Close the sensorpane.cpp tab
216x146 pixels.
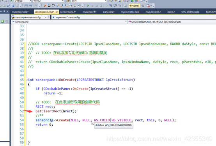coord(57,12)
